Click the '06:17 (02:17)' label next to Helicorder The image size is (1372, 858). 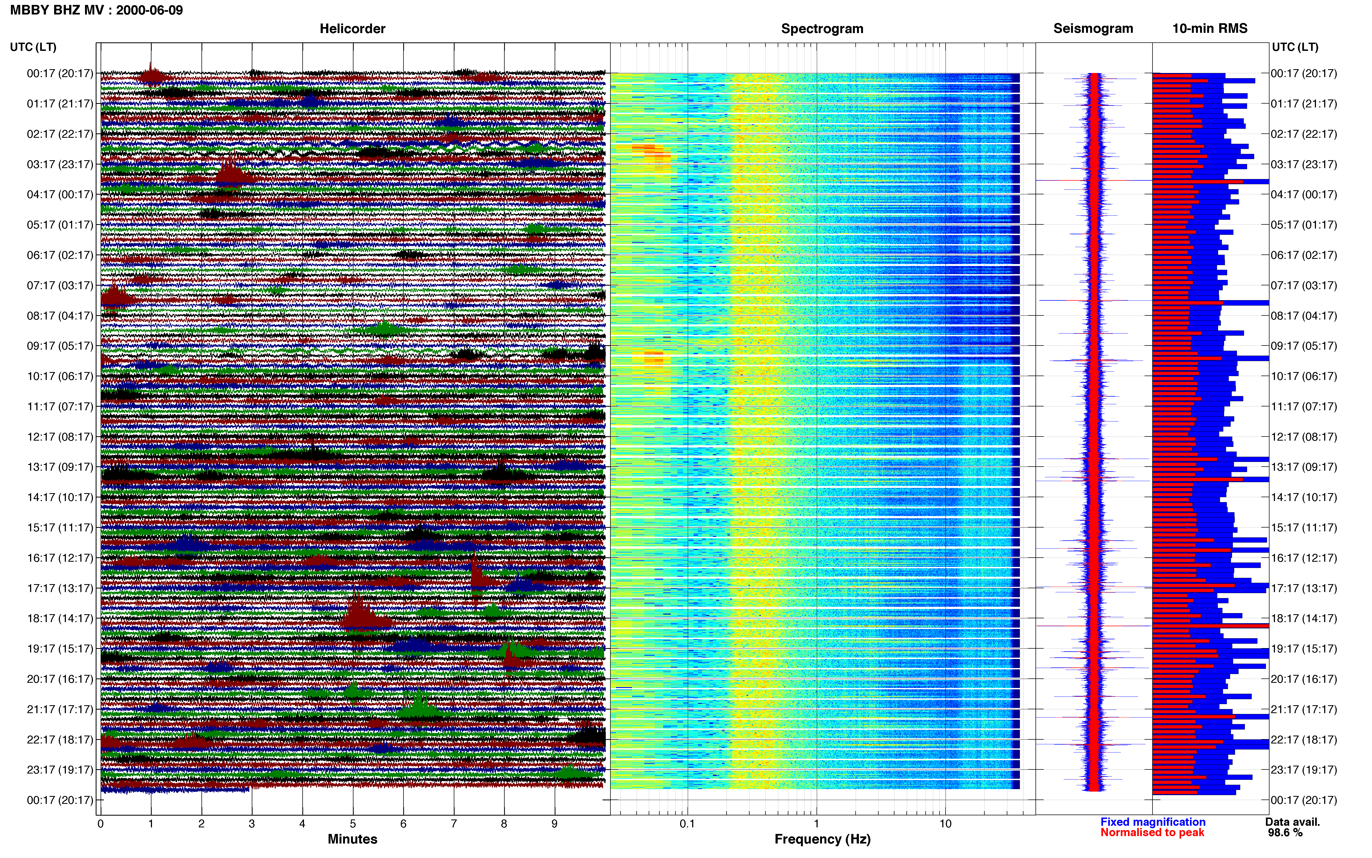(x=60, y=255)
